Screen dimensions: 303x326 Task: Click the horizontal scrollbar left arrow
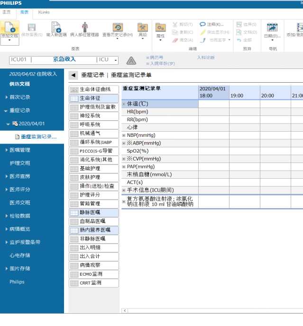pyautogui.click(x=125, y=311)
